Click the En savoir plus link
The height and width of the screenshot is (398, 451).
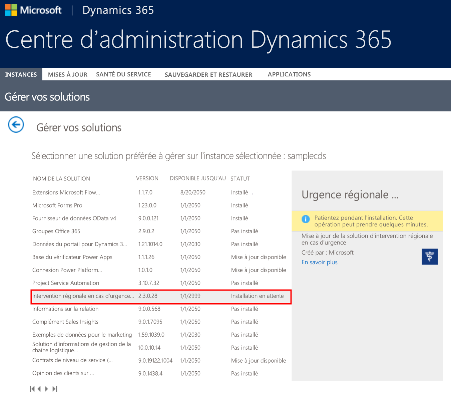320,262
